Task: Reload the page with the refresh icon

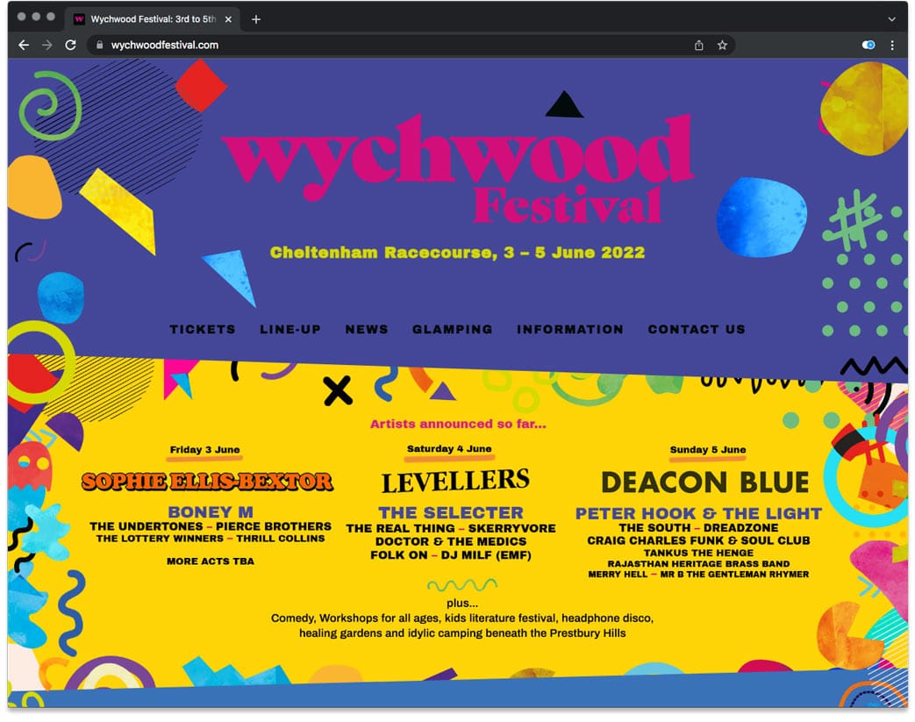Action: click(x=70, y=45)
